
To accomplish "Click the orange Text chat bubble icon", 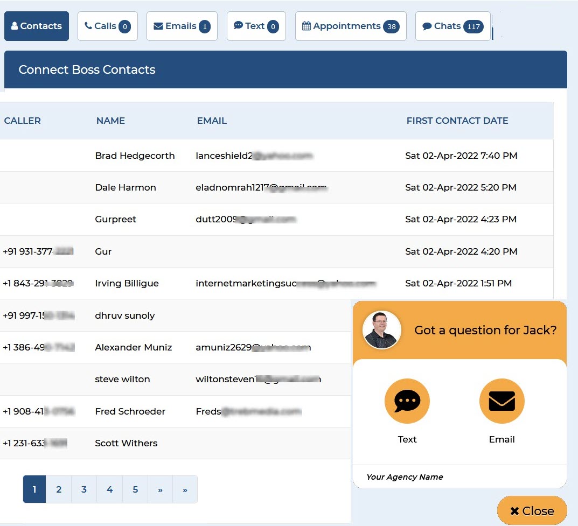I will point(407,401).
